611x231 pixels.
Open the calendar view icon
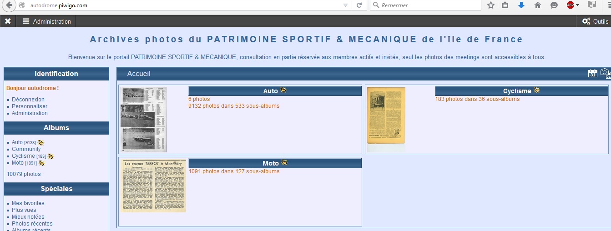pos(592,73)
